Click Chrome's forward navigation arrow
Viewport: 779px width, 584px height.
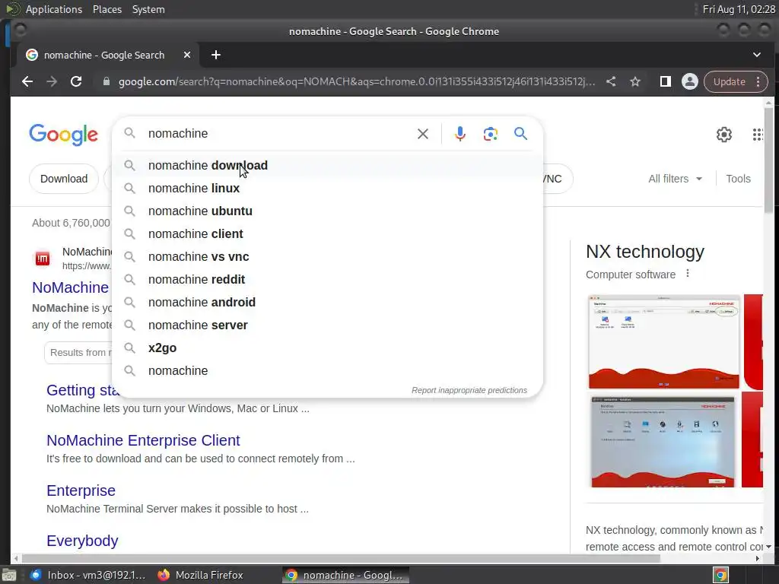tap(52, 81)
